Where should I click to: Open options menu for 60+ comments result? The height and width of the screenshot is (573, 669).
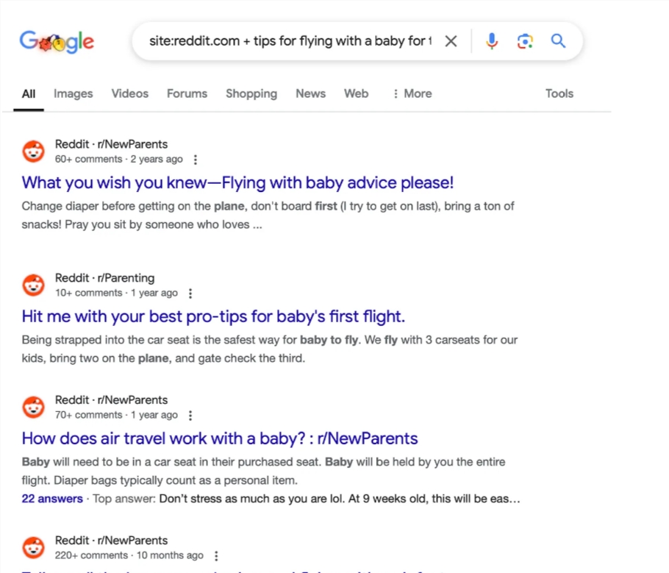click(196, 160)
